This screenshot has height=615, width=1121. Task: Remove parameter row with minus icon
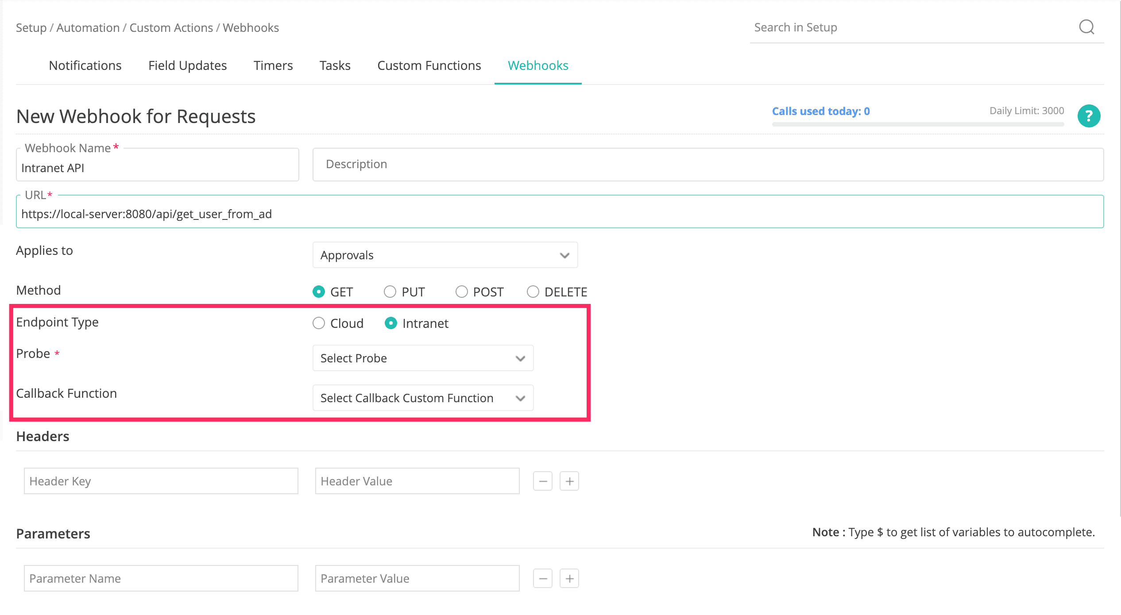tap(542, 578)
